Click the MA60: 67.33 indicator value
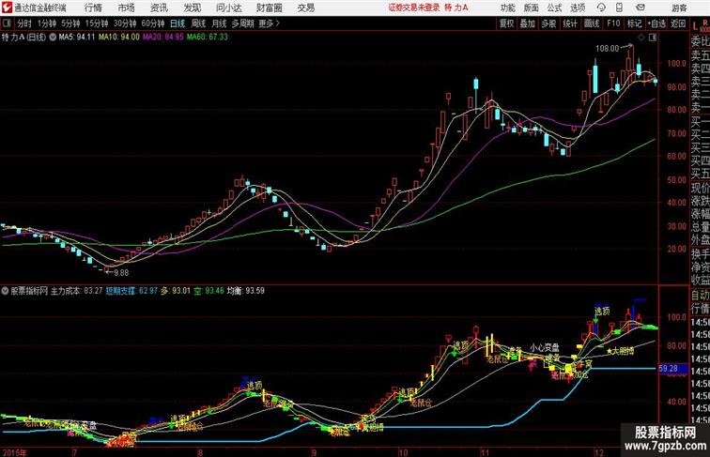Image resolution: width=710 pixels, height=457 pixels. pos(208,38)
